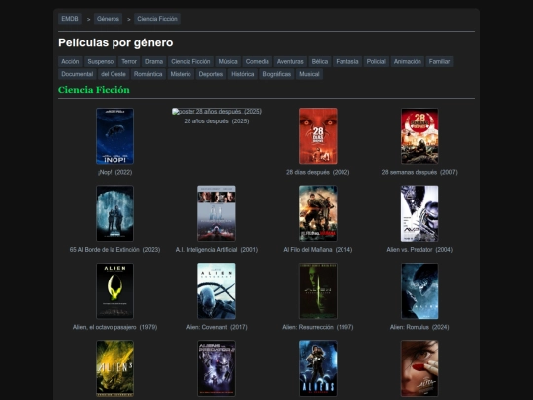Click the Al Filo del Mañana (2014) title
Viewport: 533px width, 400px height.
click(x=318, y=250)
